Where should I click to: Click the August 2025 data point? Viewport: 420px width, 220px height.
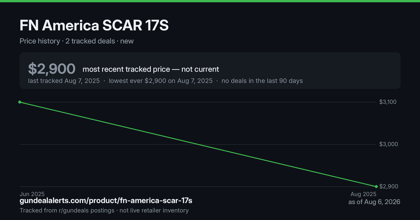(376, 186)
